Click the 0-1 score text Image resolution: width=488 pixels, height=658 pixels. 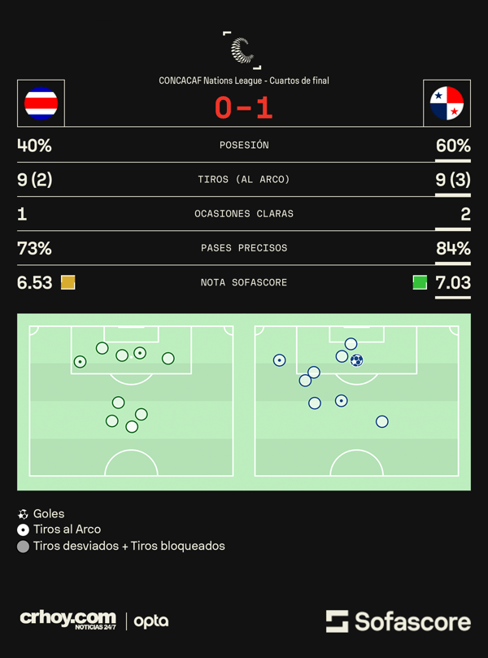(244, 108)
